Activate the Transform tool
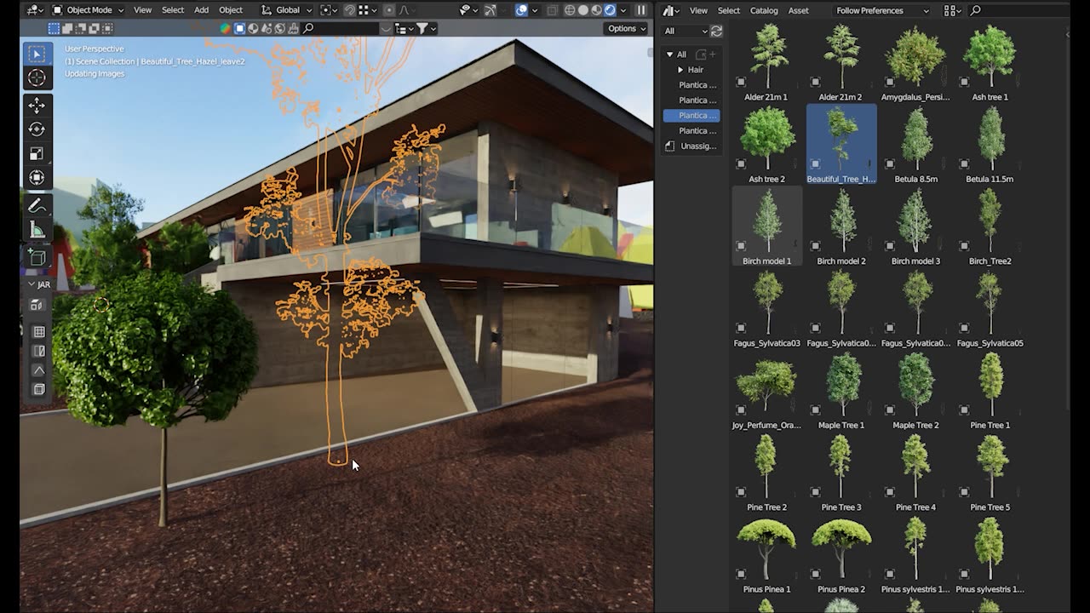The image size is (1090, 613). pyautogui.click(x=37, y=178)
